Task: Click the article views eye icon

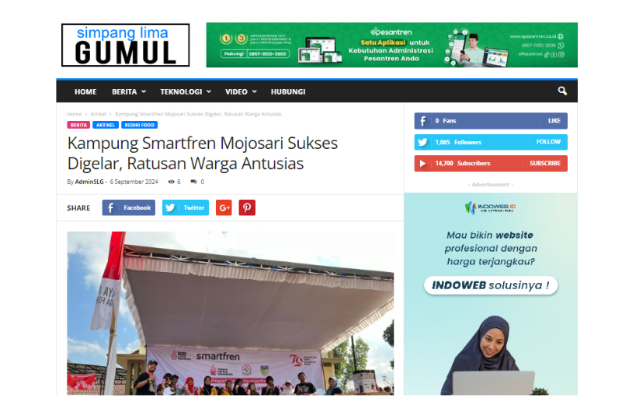Action: tap(172, 182)
